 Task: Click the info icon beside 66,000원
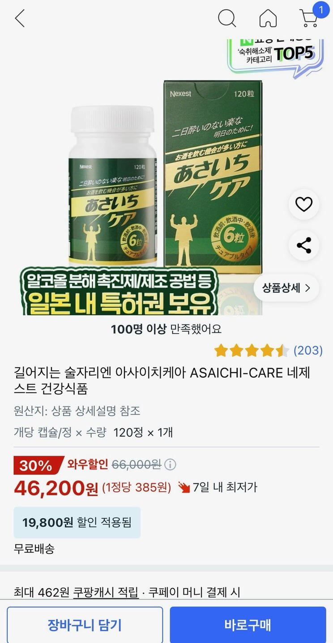[170, 465]
